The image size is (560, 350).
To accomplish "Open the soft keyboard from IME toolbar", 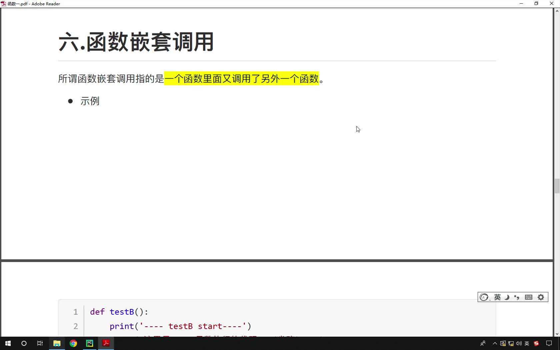I will click(x=529, y=297).
